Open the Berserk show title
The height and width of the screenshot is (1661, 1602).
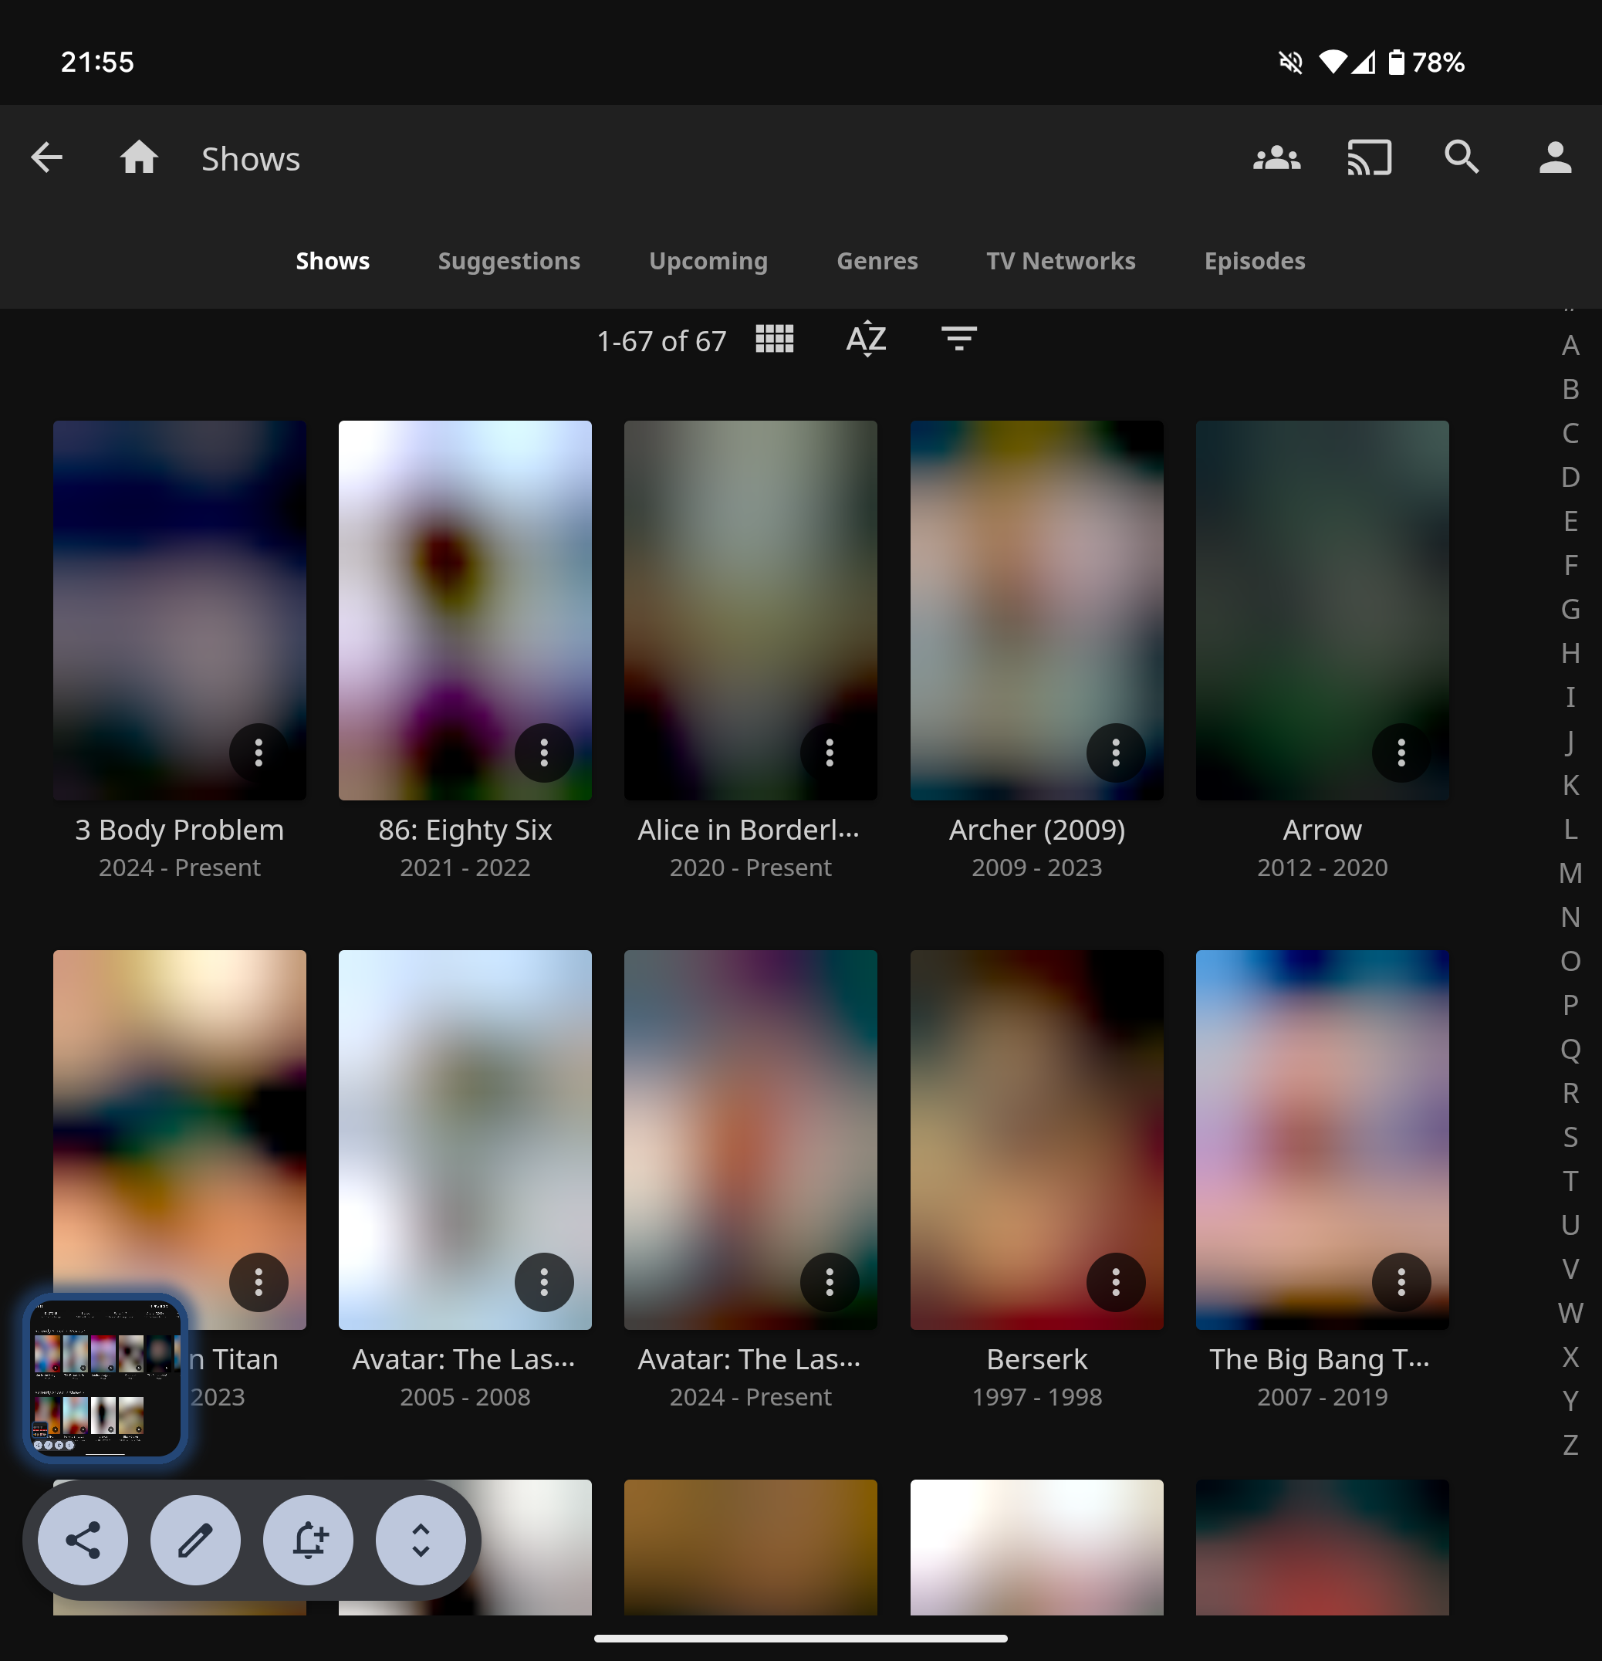[x=1036, y=1359]
